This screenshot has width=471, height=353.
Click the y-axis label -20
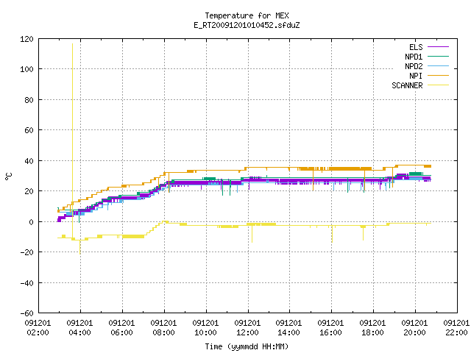26,252
